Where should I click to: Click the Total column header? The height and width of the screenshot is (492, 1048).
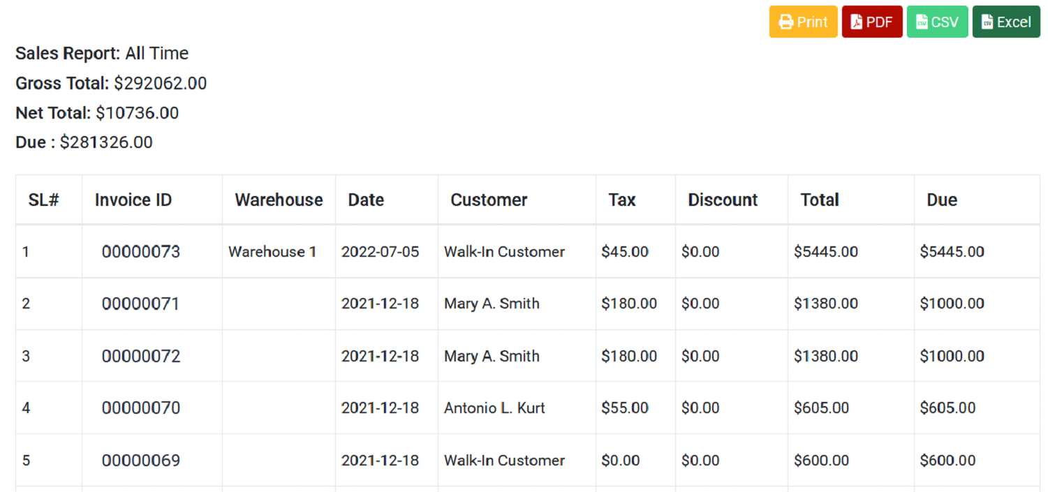(820, 200)
